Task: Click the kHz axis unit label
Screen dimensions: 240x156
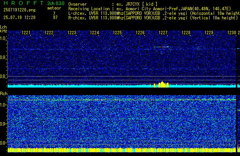Action: coord(3,31)
